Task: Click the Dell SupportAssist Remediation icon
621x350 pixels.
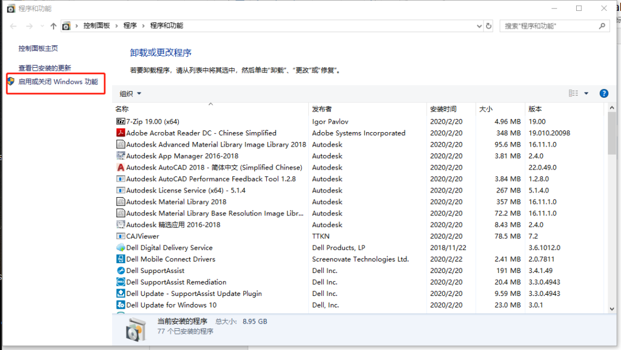Action: pyautogui.click(x=120, y=282)
